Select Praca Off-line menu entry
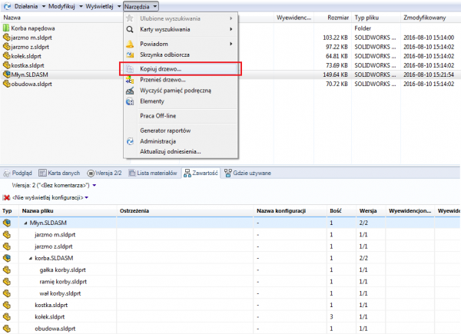 coord(158,116)
